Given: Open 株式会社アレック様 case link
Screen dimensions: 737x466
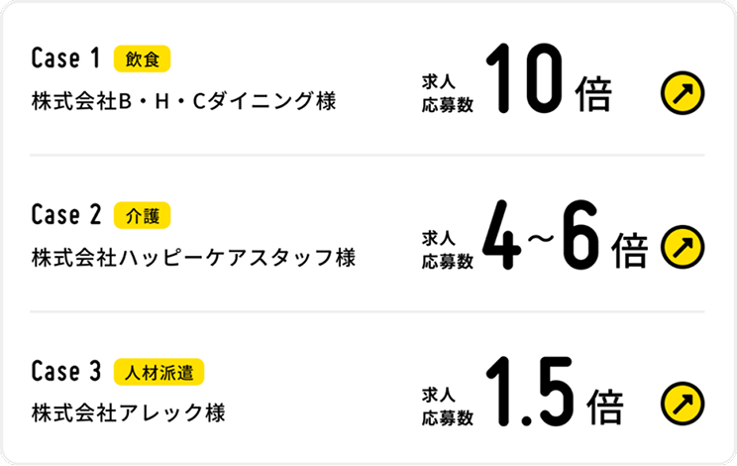Looking at the screenshot, I should (128, 412).
